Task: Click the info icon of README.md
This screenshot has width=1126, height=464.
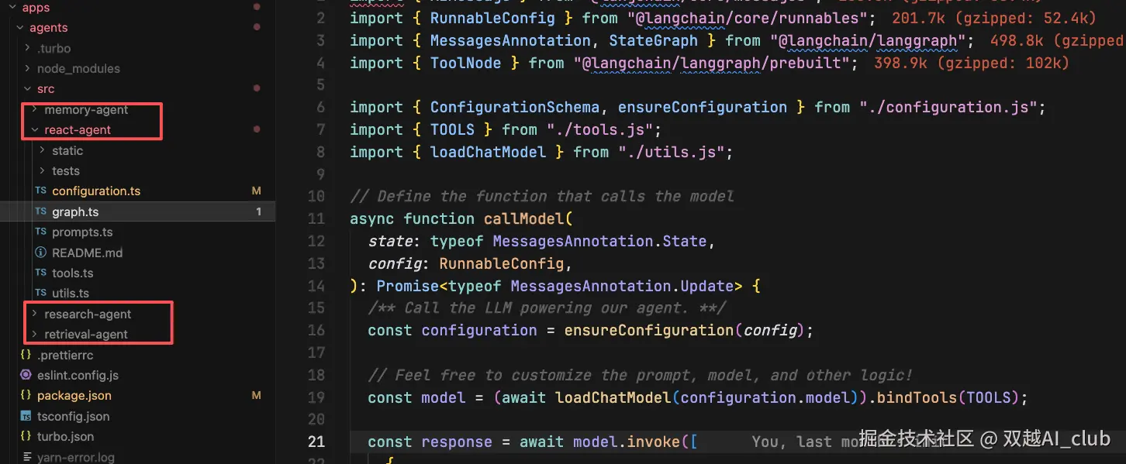Action: tap(41, 253)
